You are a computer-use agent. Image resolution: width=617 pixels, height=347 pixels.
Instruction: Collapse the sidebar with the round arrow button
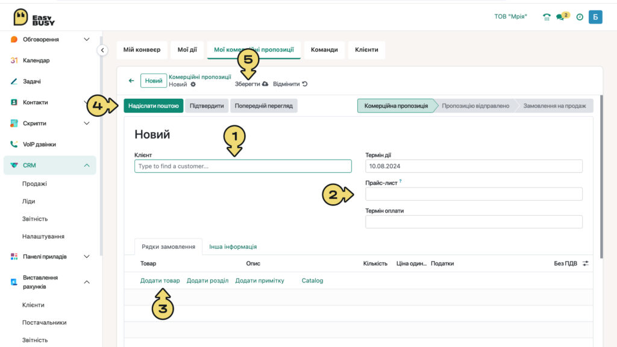(102, 50)
